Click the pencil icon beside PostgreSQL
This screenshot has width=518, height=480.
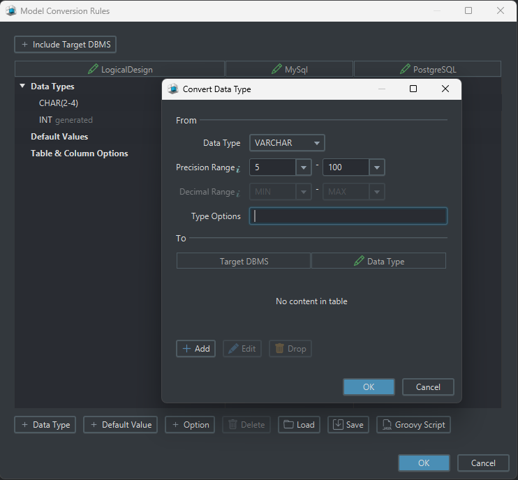pyautogui.click(x=405, y=69)
